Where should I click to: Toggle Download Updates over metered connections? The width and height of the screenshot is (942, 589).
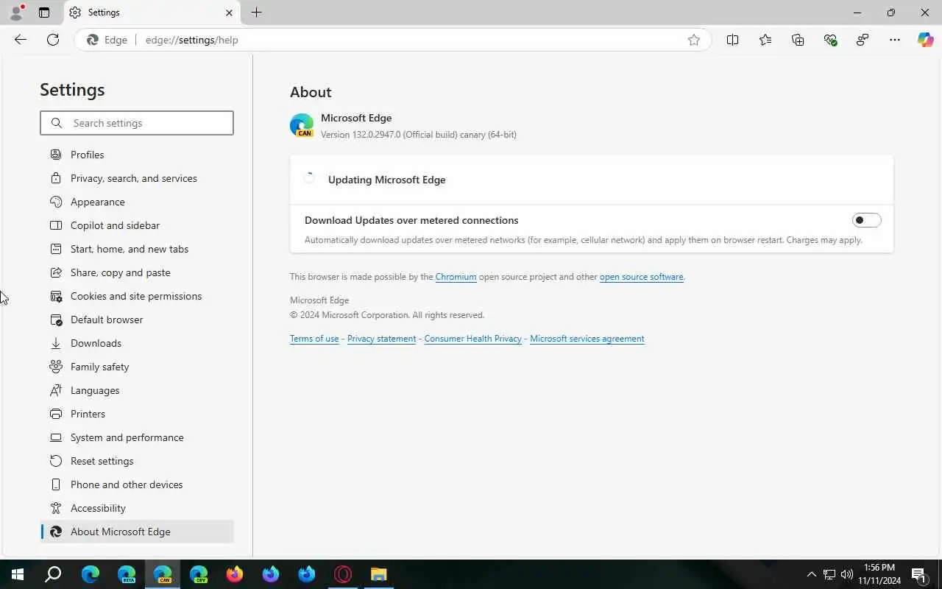pyautogui.click(x=866, y=220)
